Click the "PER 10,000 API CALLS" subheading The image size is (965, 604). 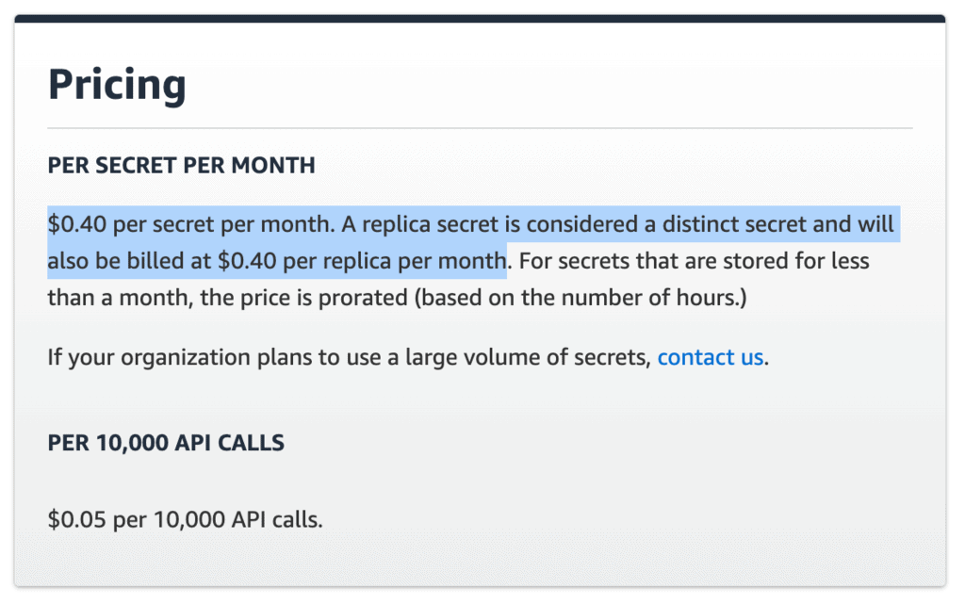point(166,442)
